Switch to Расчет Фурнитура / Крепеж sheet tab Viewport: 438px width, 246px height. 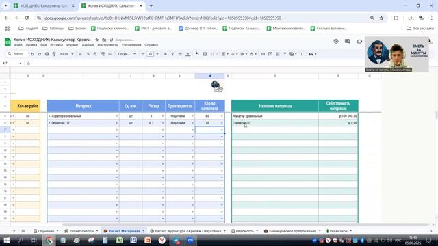point(188,231)
